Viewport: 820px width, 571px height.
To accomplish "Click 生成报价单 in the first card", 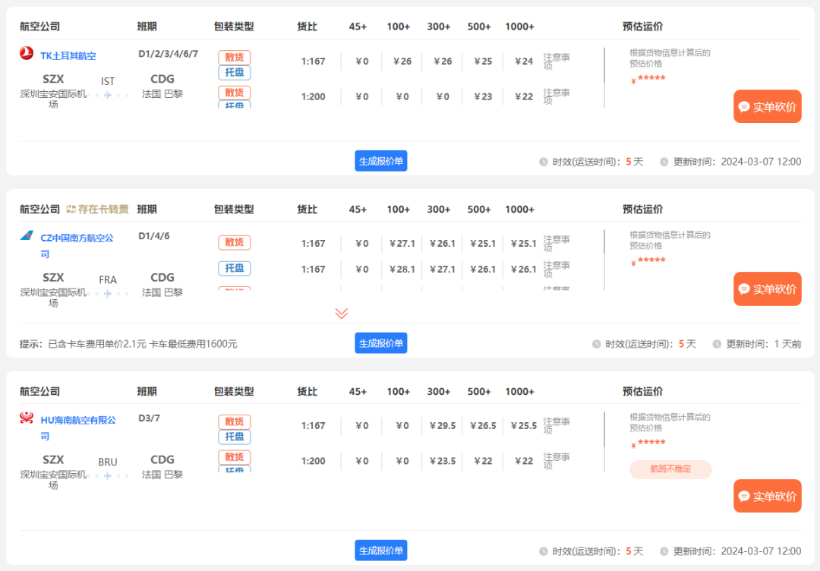I will [380, 160].
